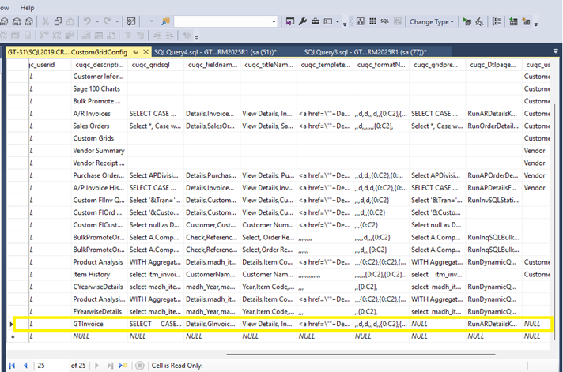Click the Execute SQL icon
Screen dimensions: 563x372
coord(467,22)
